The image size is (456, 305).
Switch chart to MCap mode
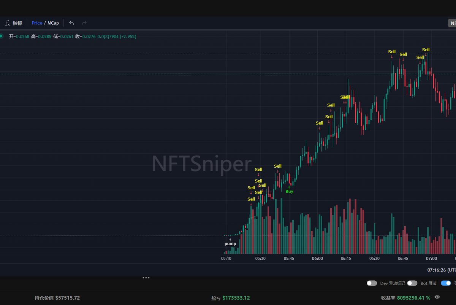tap(53, 23)
